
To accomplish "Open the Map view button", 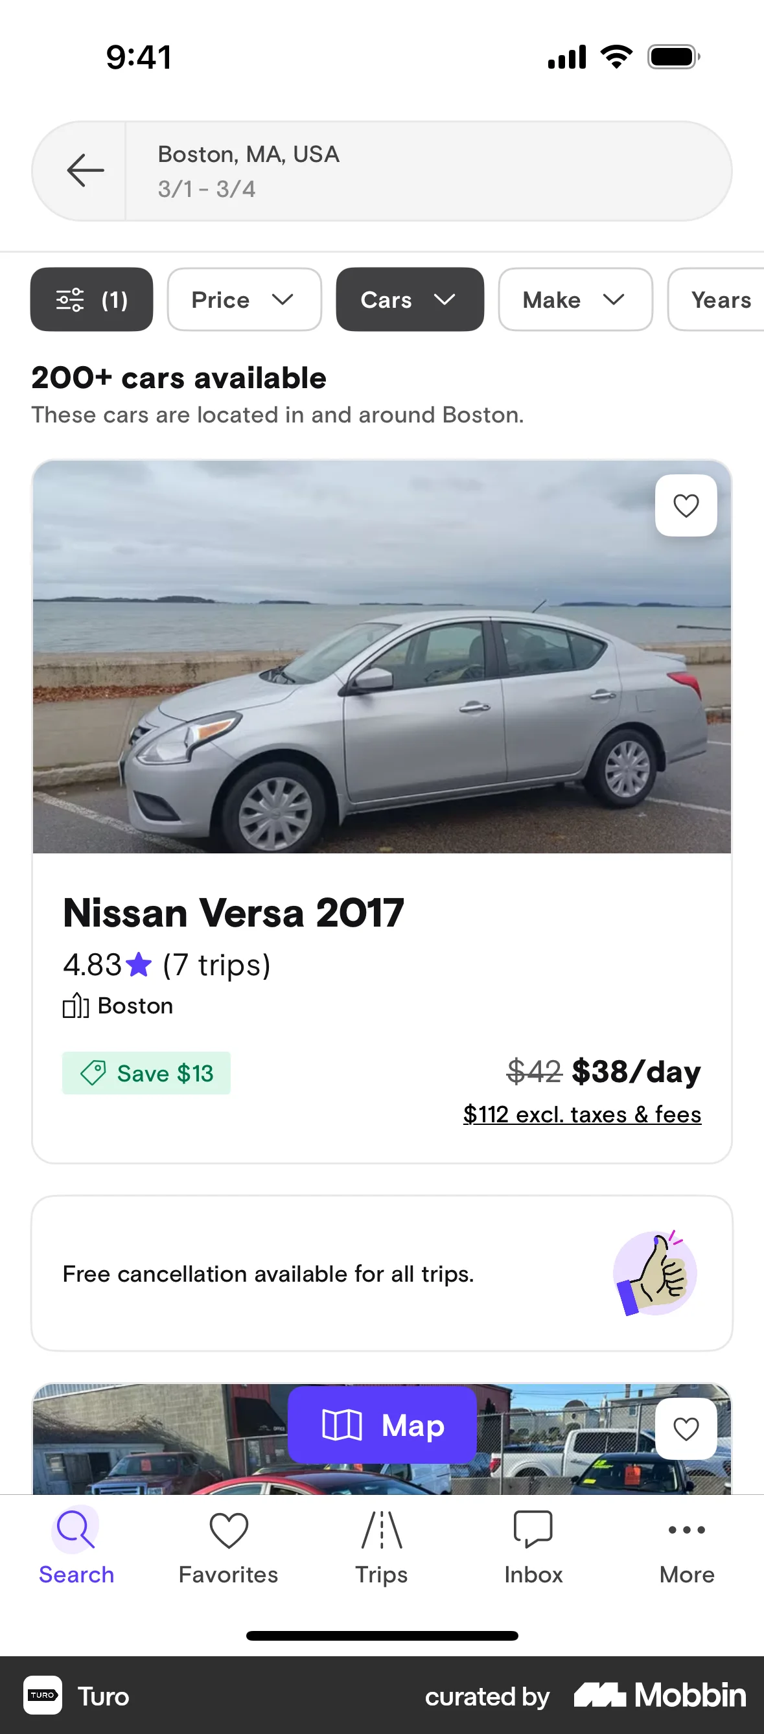I will pyautogui.click(x=382, y=1424).
